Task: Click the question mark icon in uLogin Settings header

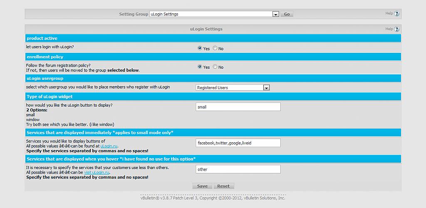Action: click(x=396, y=29)
